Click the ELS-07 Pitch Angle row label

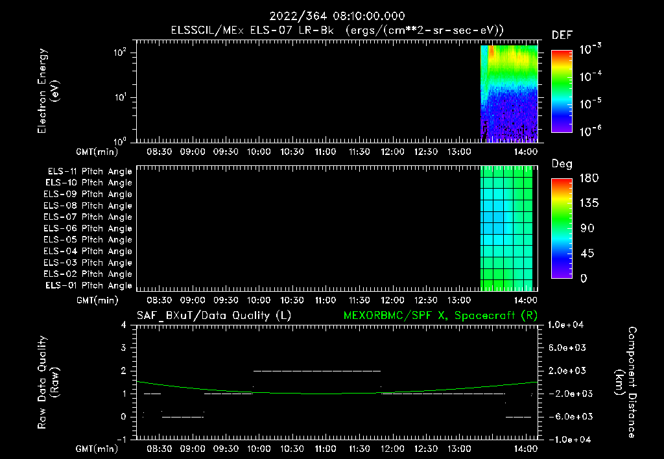(88, 217)
